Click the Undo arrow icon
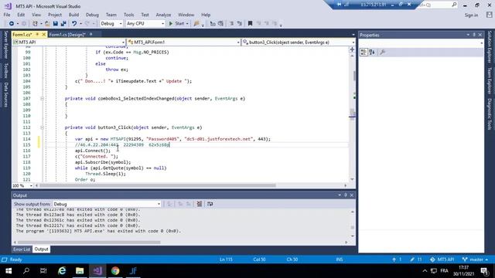Screen dimensions: 495x278 [x=74, y=24]
